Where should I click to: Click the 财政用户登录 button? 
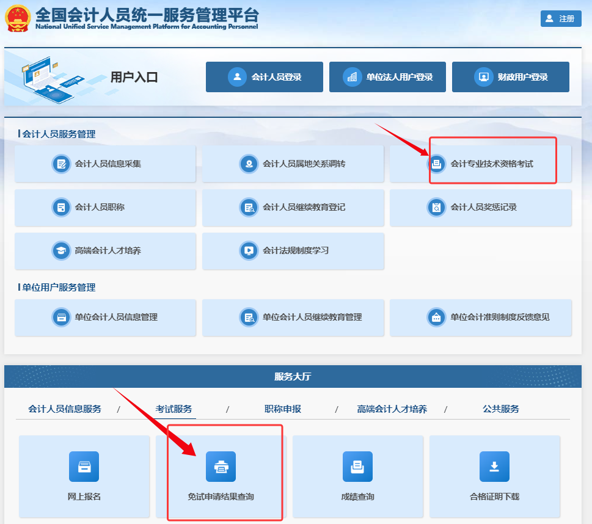pos(510,77)
